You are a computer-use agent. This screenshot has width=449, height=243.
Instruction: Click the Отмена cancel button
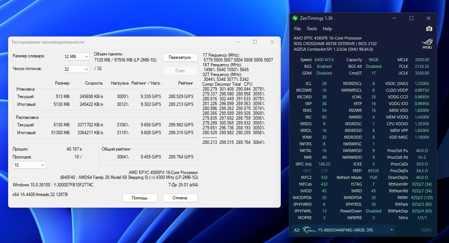(180, 198)
